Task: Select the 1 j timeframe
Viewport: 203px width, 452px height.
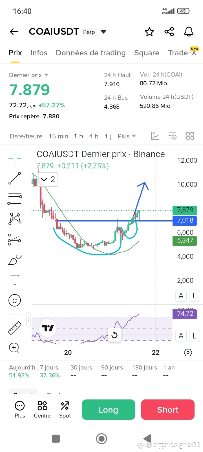Action: coord(108,136)
